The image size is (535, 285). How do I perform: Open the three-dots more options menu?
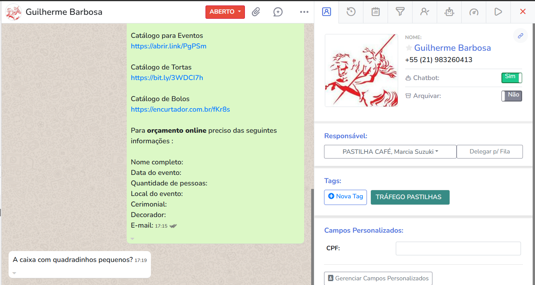[304, 12]
